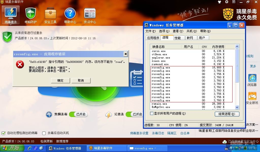This screenshot has height=152, width=260.
Task: Switch to the 应用程序 tab
Action: tap(153, 38)
